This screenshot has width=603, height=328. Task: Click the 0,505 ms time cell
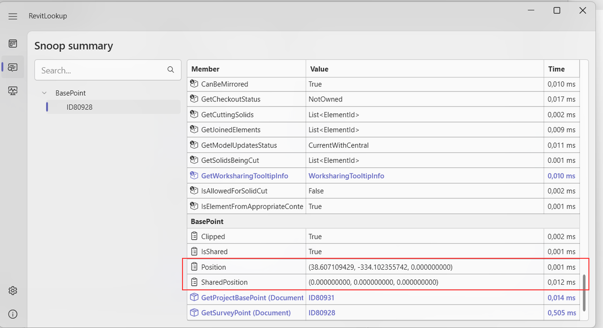tap(562, 312)
